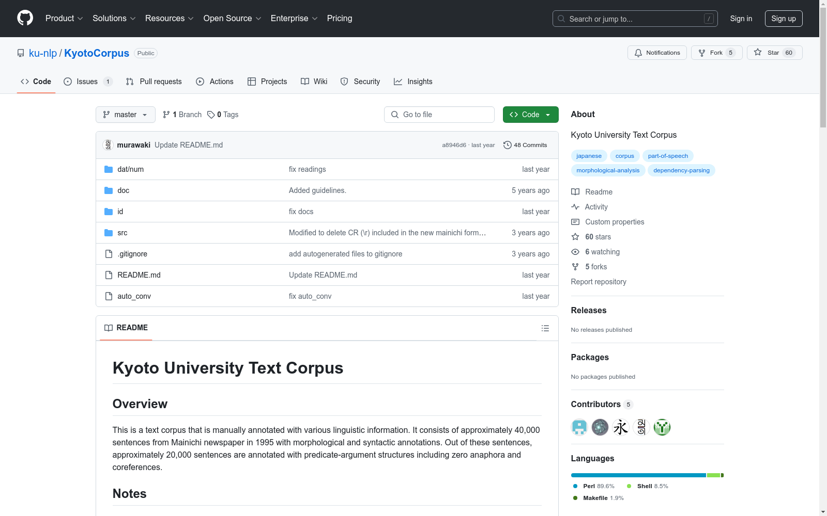Screen dimensions: 827x516
Task: Expand the Enterprise menu
Action: [x=294, y=19]
